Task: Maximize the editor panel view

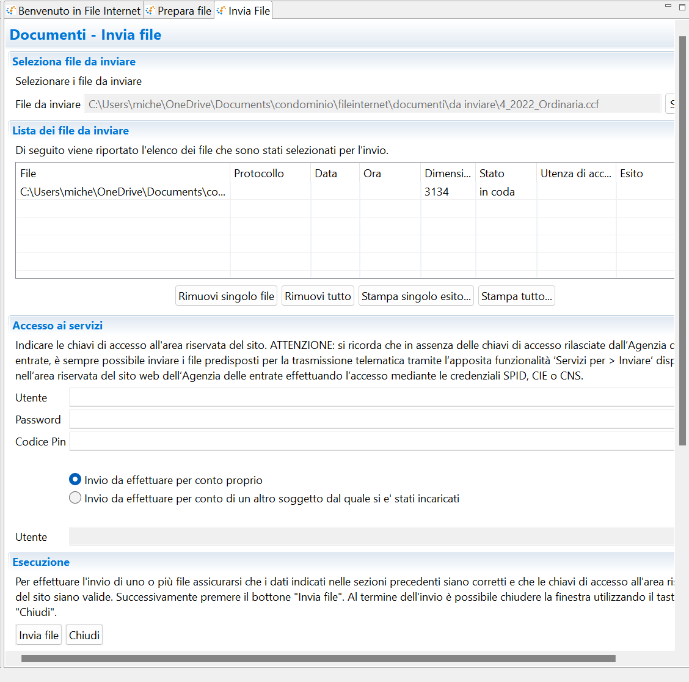Action: [x=682, y=7]
